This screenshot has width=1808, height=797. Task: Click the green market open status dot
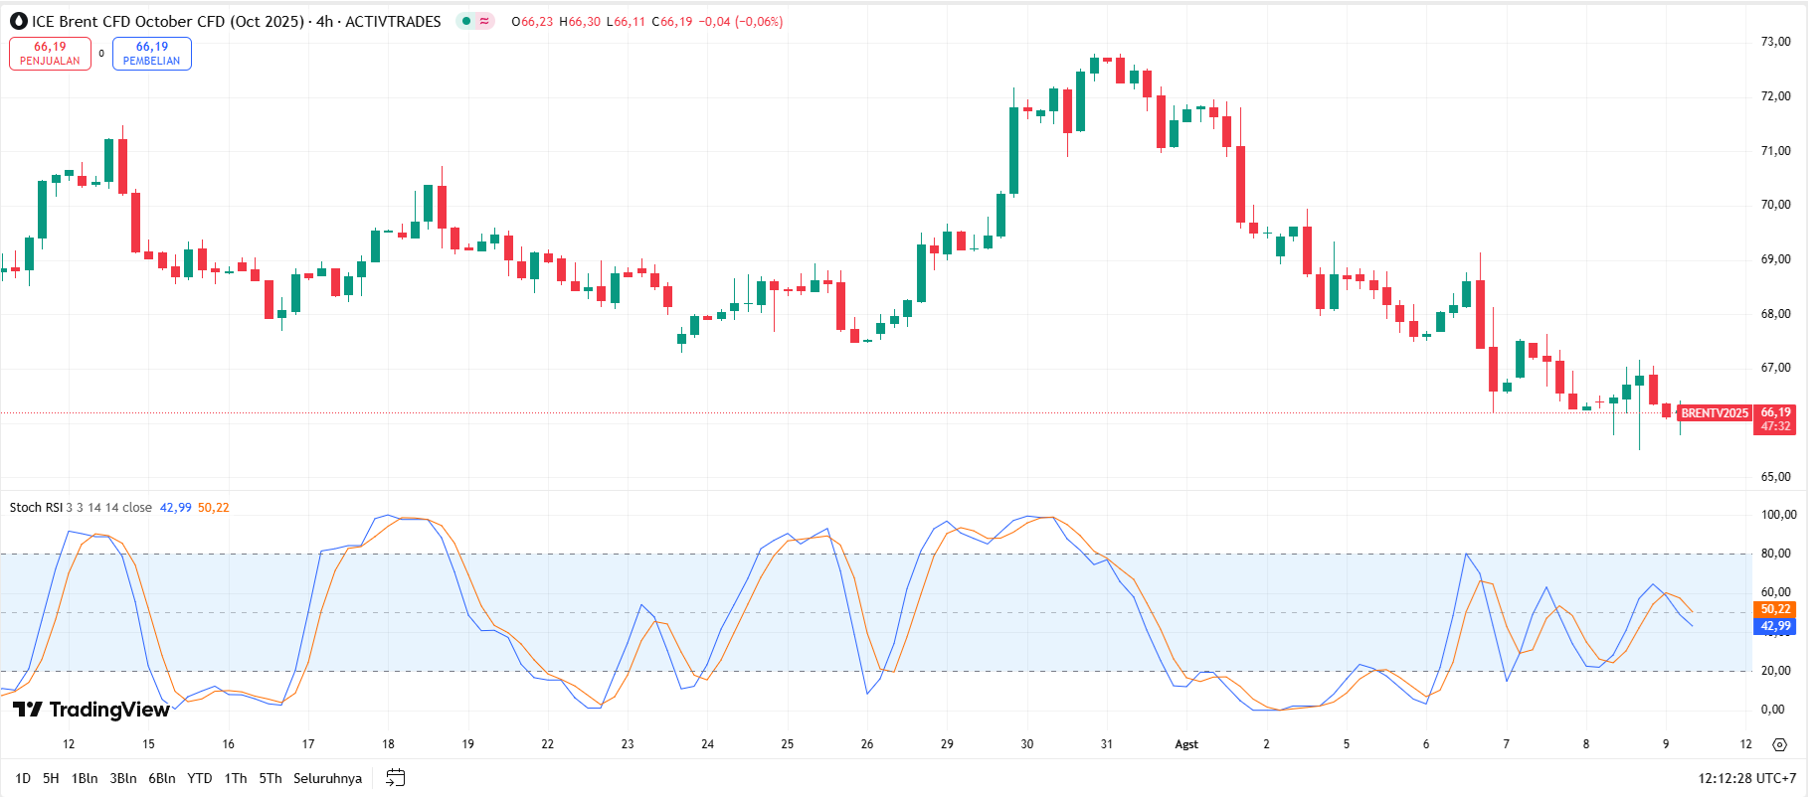(465, 21)
